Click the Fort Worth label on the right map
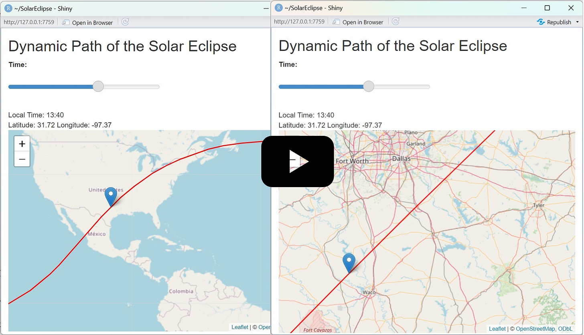The image size is (584, 335). tap(352, 161)
